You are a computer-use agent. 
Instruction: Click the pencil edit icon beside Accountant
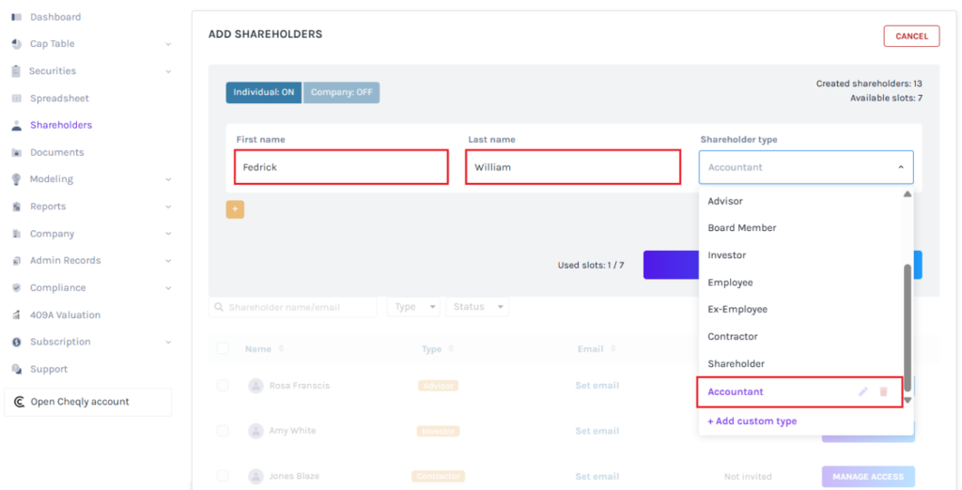pos(862,391)
